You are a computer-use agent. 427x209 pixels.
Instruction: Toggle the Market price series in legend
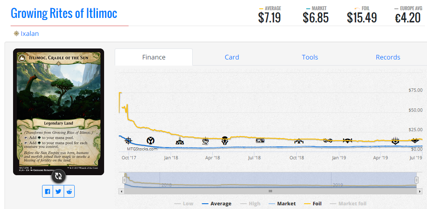(282, 204)
